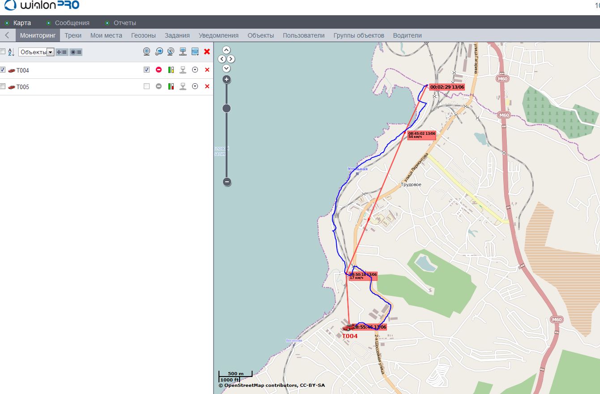The image size is (600, 394).
Task: Open the Отчеты section
Action: click(x=124, y=23)
